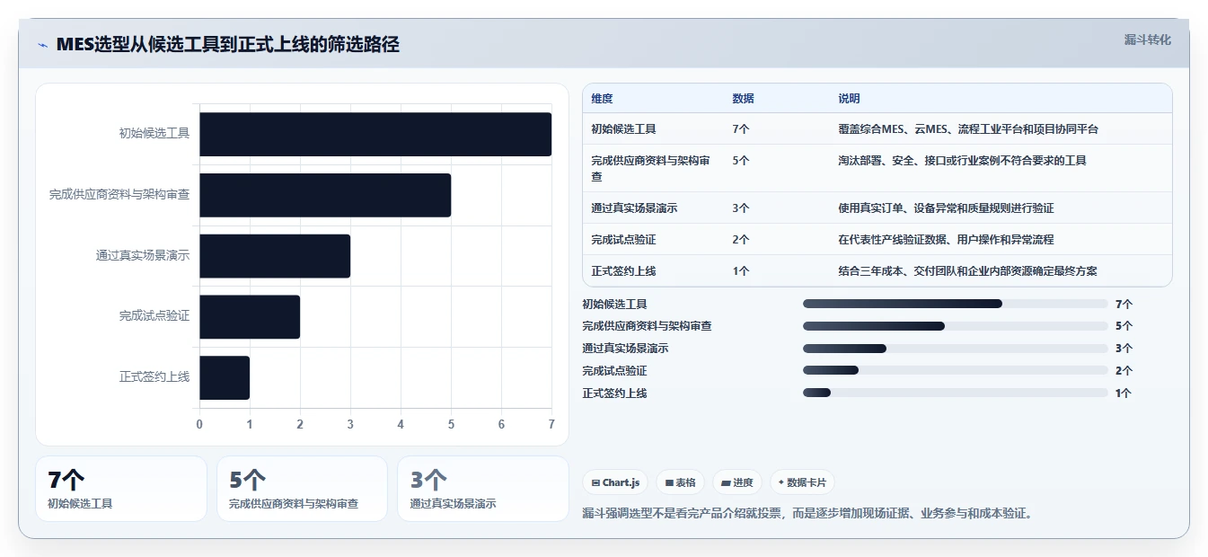Click the 完成试点验证 chart bar
Viewport: 1208px width, 557px height.
250,317
